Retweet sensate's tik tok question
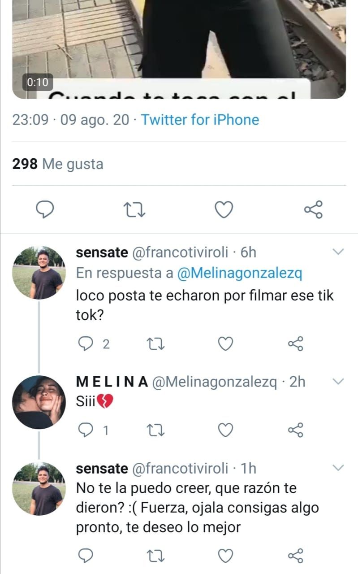This screenshot has width=358, height=574. click(155, 344)
